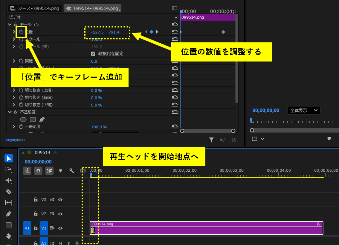
Task: Pick the Pen tool
Action: [9, 213]
